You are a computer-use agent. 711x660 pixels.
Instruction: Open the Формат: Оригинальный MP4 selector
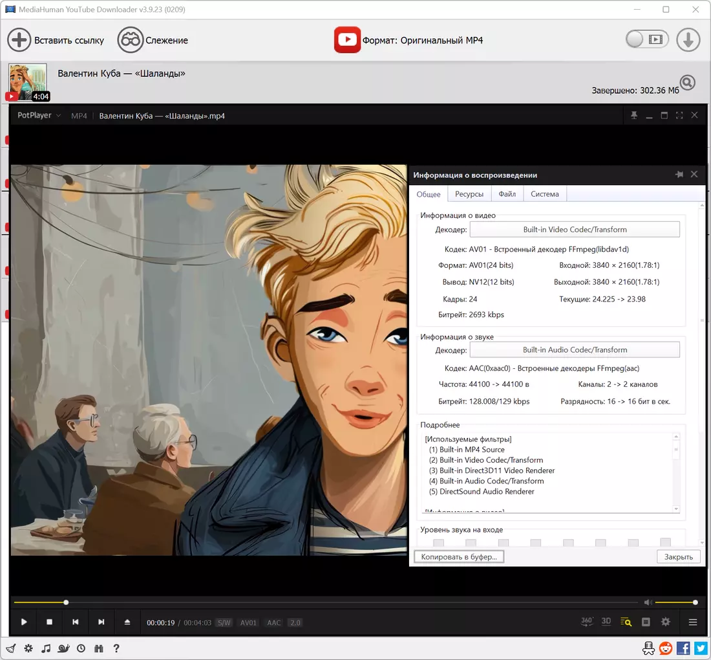409,40
